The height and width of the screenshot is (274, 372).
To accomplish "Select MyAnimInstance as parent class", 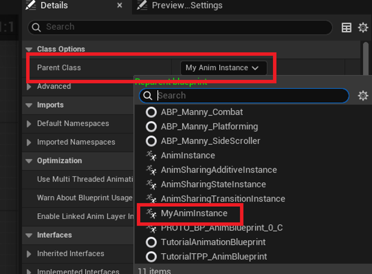I will tap(187, 213).
